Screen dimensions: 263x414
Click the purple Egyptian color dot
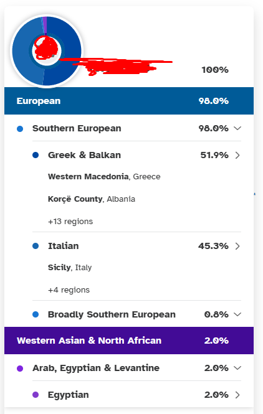pyautogui.click(x=36, y=395)
